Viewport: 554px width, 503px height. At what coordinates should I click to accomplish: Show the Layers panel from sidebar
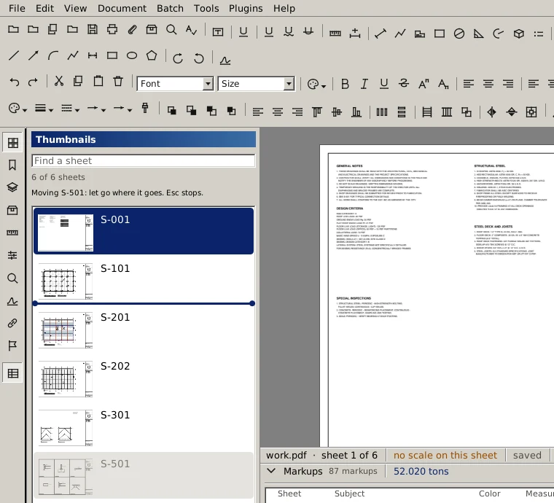click(12, 187)
